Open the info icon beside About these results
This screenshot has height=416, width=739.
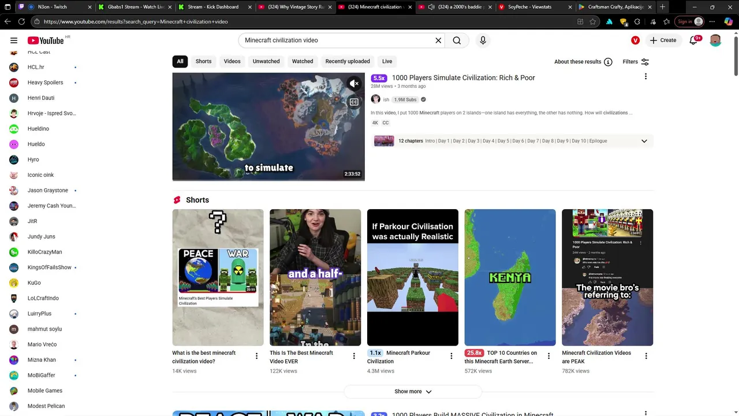click(608, 62)
